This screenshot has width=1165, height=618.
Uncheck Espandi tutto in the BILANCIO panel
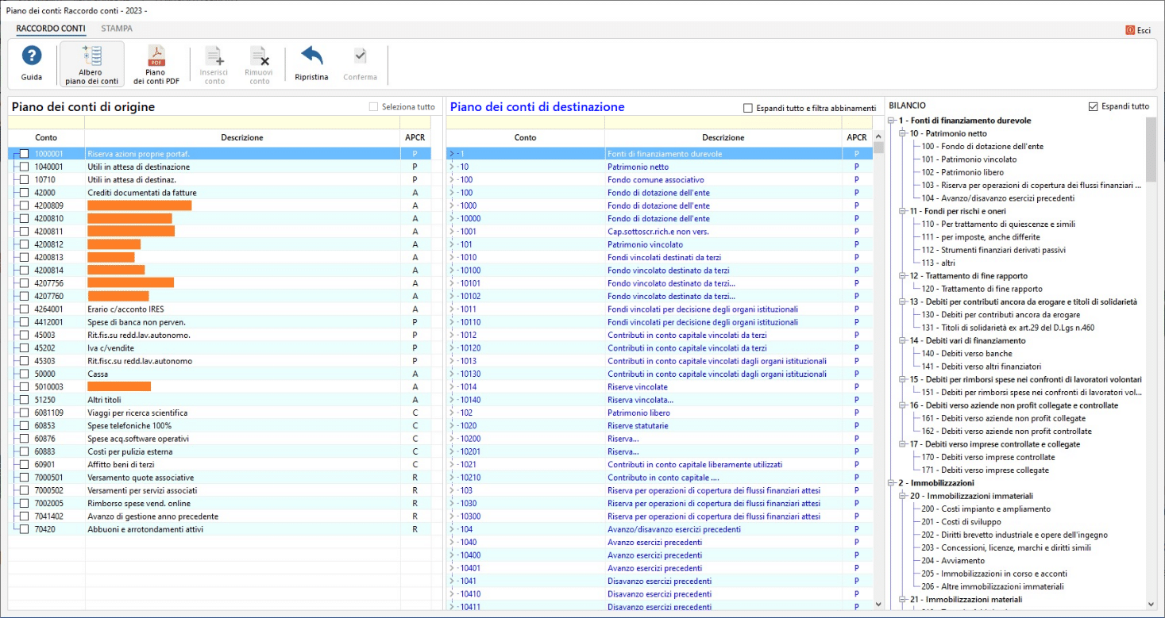(1094, 106)
